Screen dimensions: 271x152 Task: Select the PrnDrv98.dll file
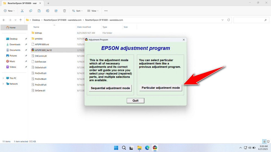[41, 79]
